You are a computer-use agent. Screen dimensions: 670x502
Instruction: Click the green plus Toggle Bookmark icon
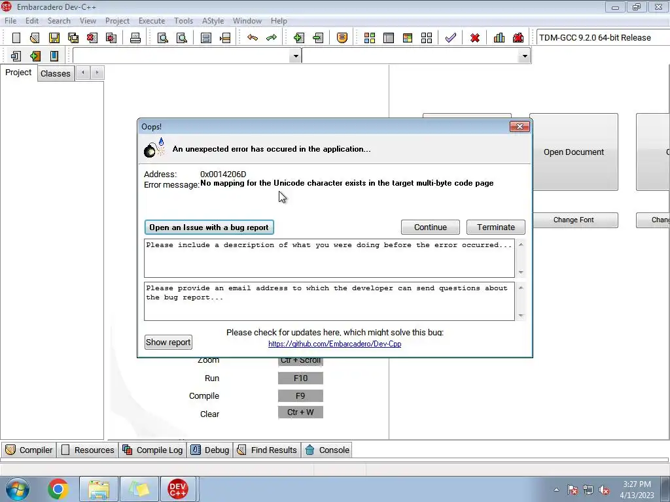point(35,56)
